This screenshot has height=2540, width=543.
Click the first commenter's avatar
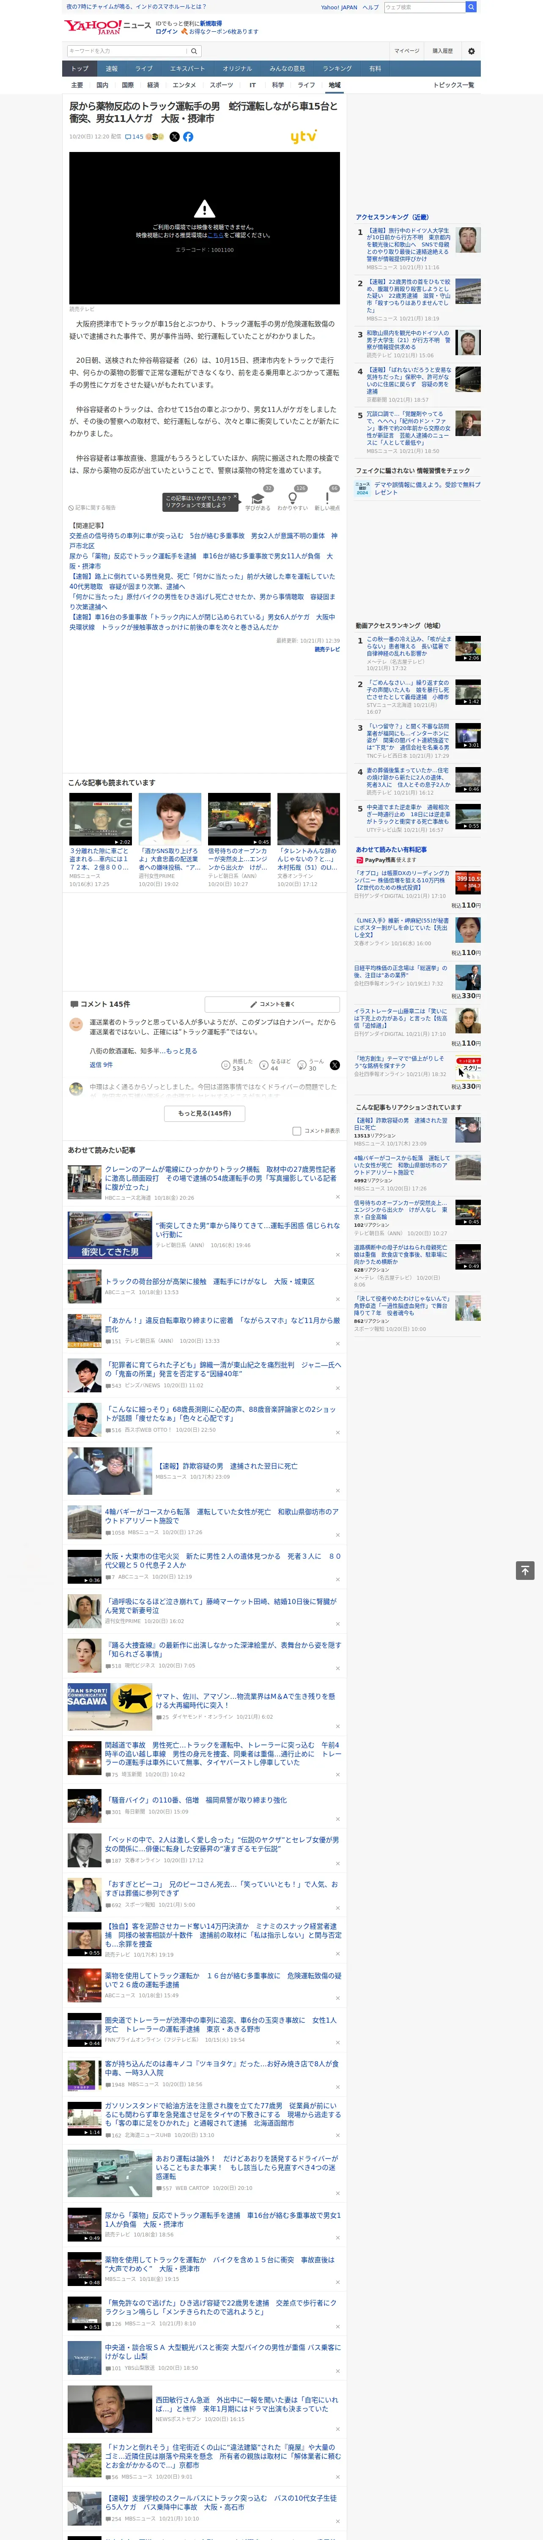point(76,1025)
